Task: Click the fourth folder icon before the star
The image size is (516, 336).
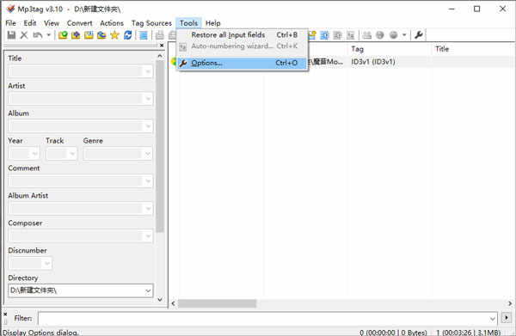Action: tap(101, 35)
